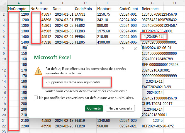Select the date cell 2024-01-31
This screenshot has width=185, height=133.
pyautogui.click(x=63, y=14)
